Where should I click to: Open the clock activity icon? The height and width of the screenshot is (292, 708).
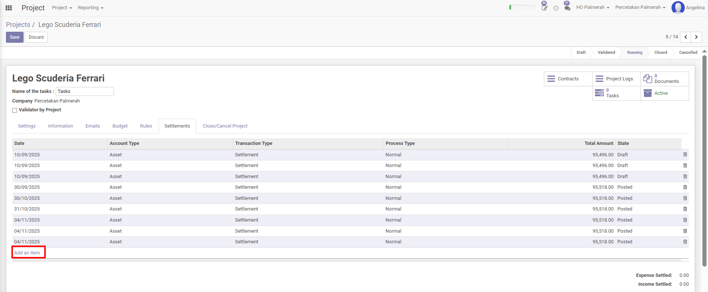[x=556, y=8]
